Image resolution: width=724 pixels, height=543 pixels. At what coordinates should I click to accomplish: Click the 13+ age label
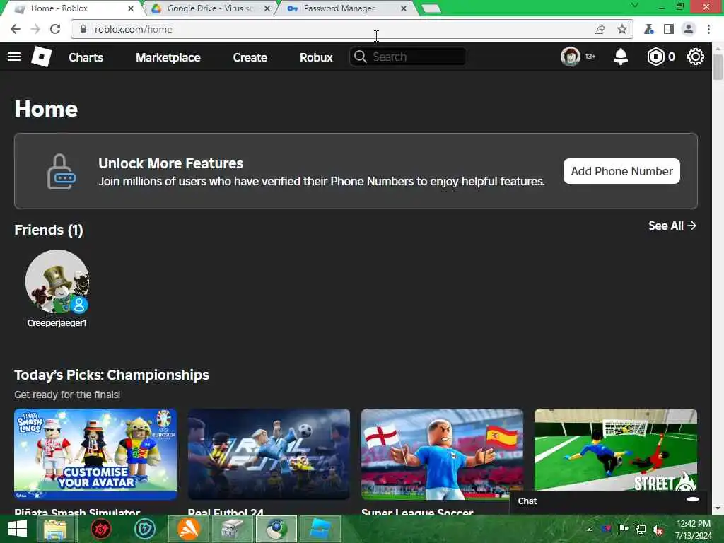[x=590, y=57]
